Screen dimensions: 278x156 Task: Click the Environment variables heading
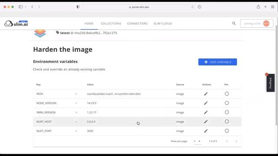point(55,62)
